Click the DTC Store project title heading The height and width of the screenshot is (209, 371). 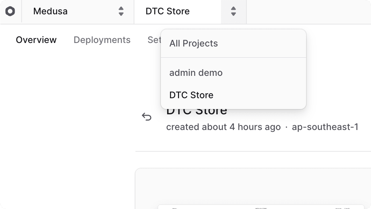pos(196,110)
